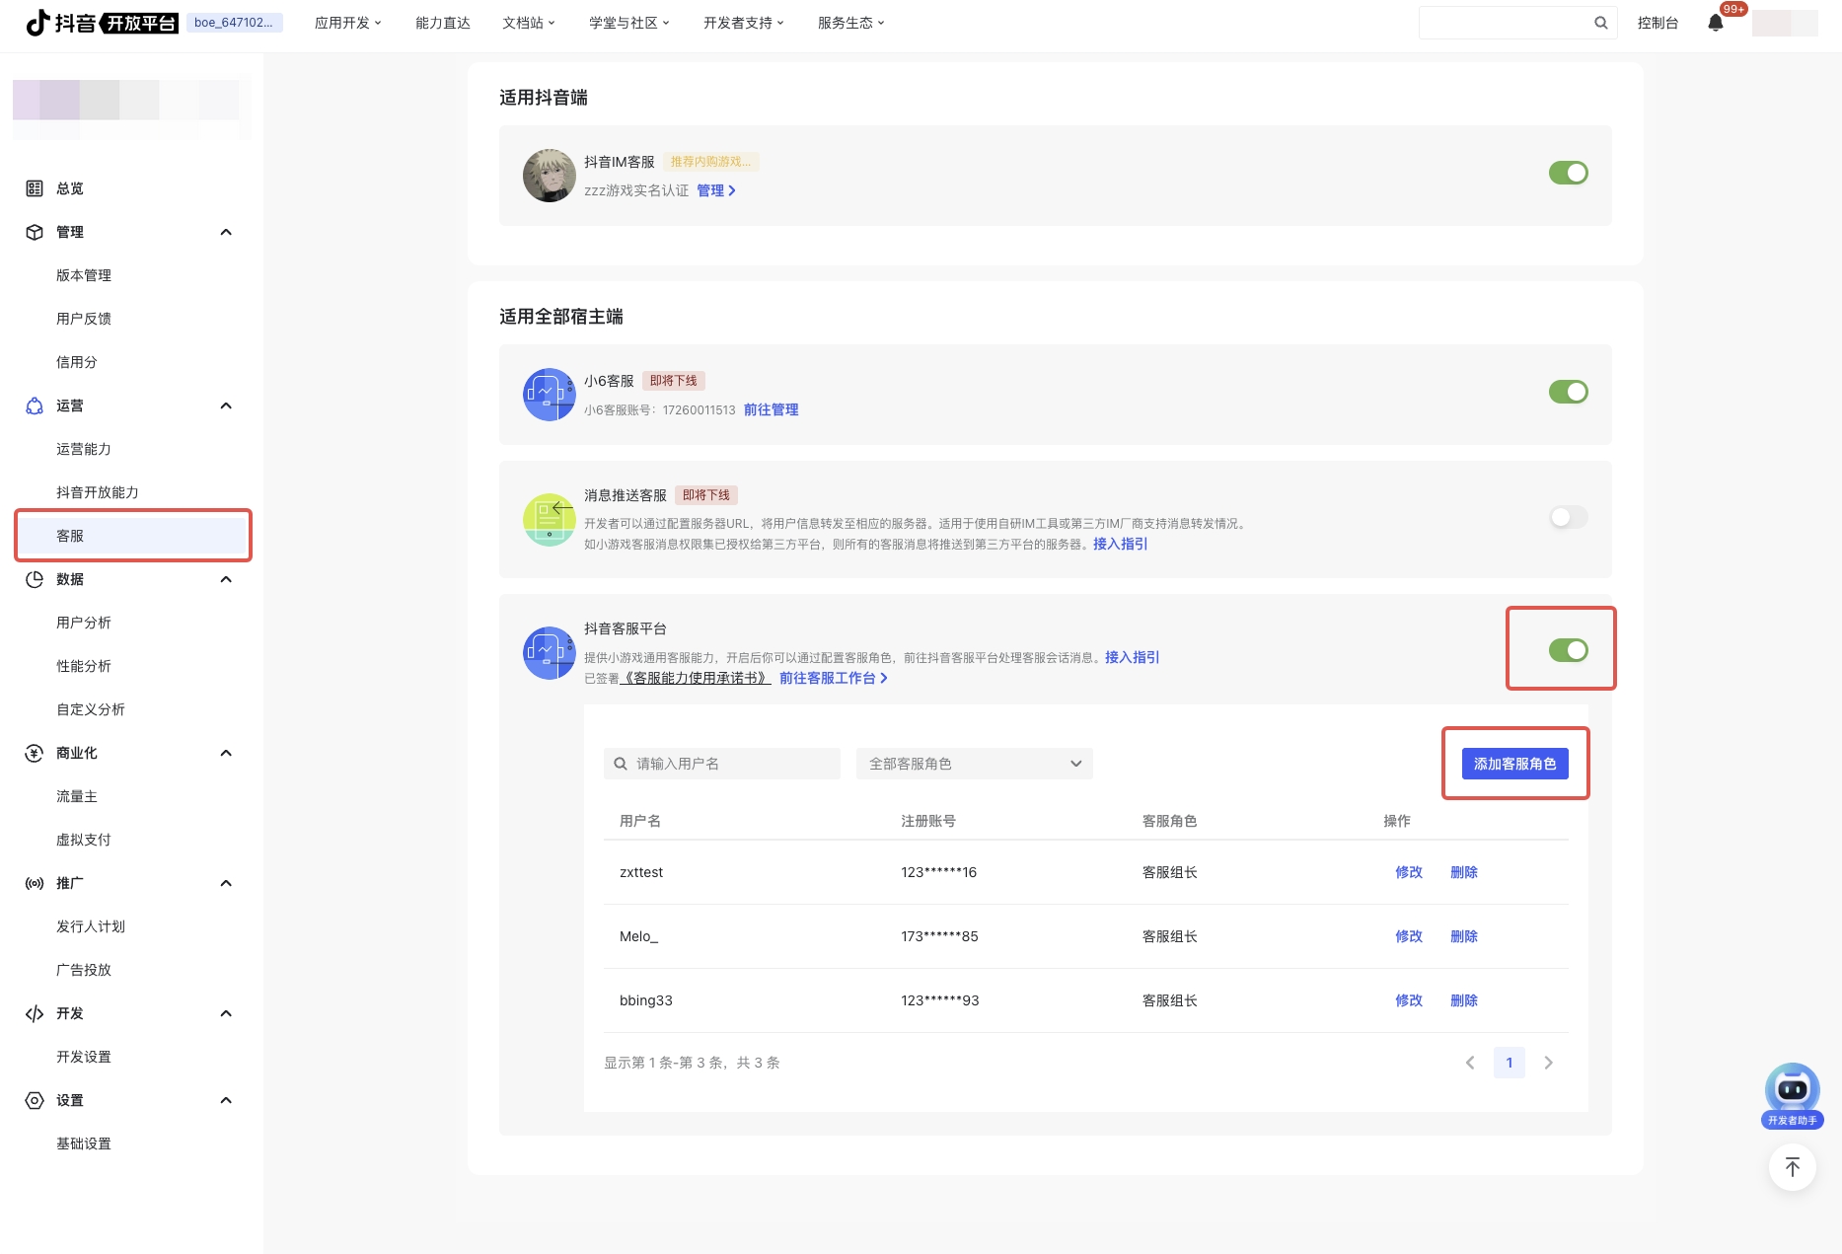Click the boe_647102... app tag
1842x1254 pixels.
[x=234, y=23]
